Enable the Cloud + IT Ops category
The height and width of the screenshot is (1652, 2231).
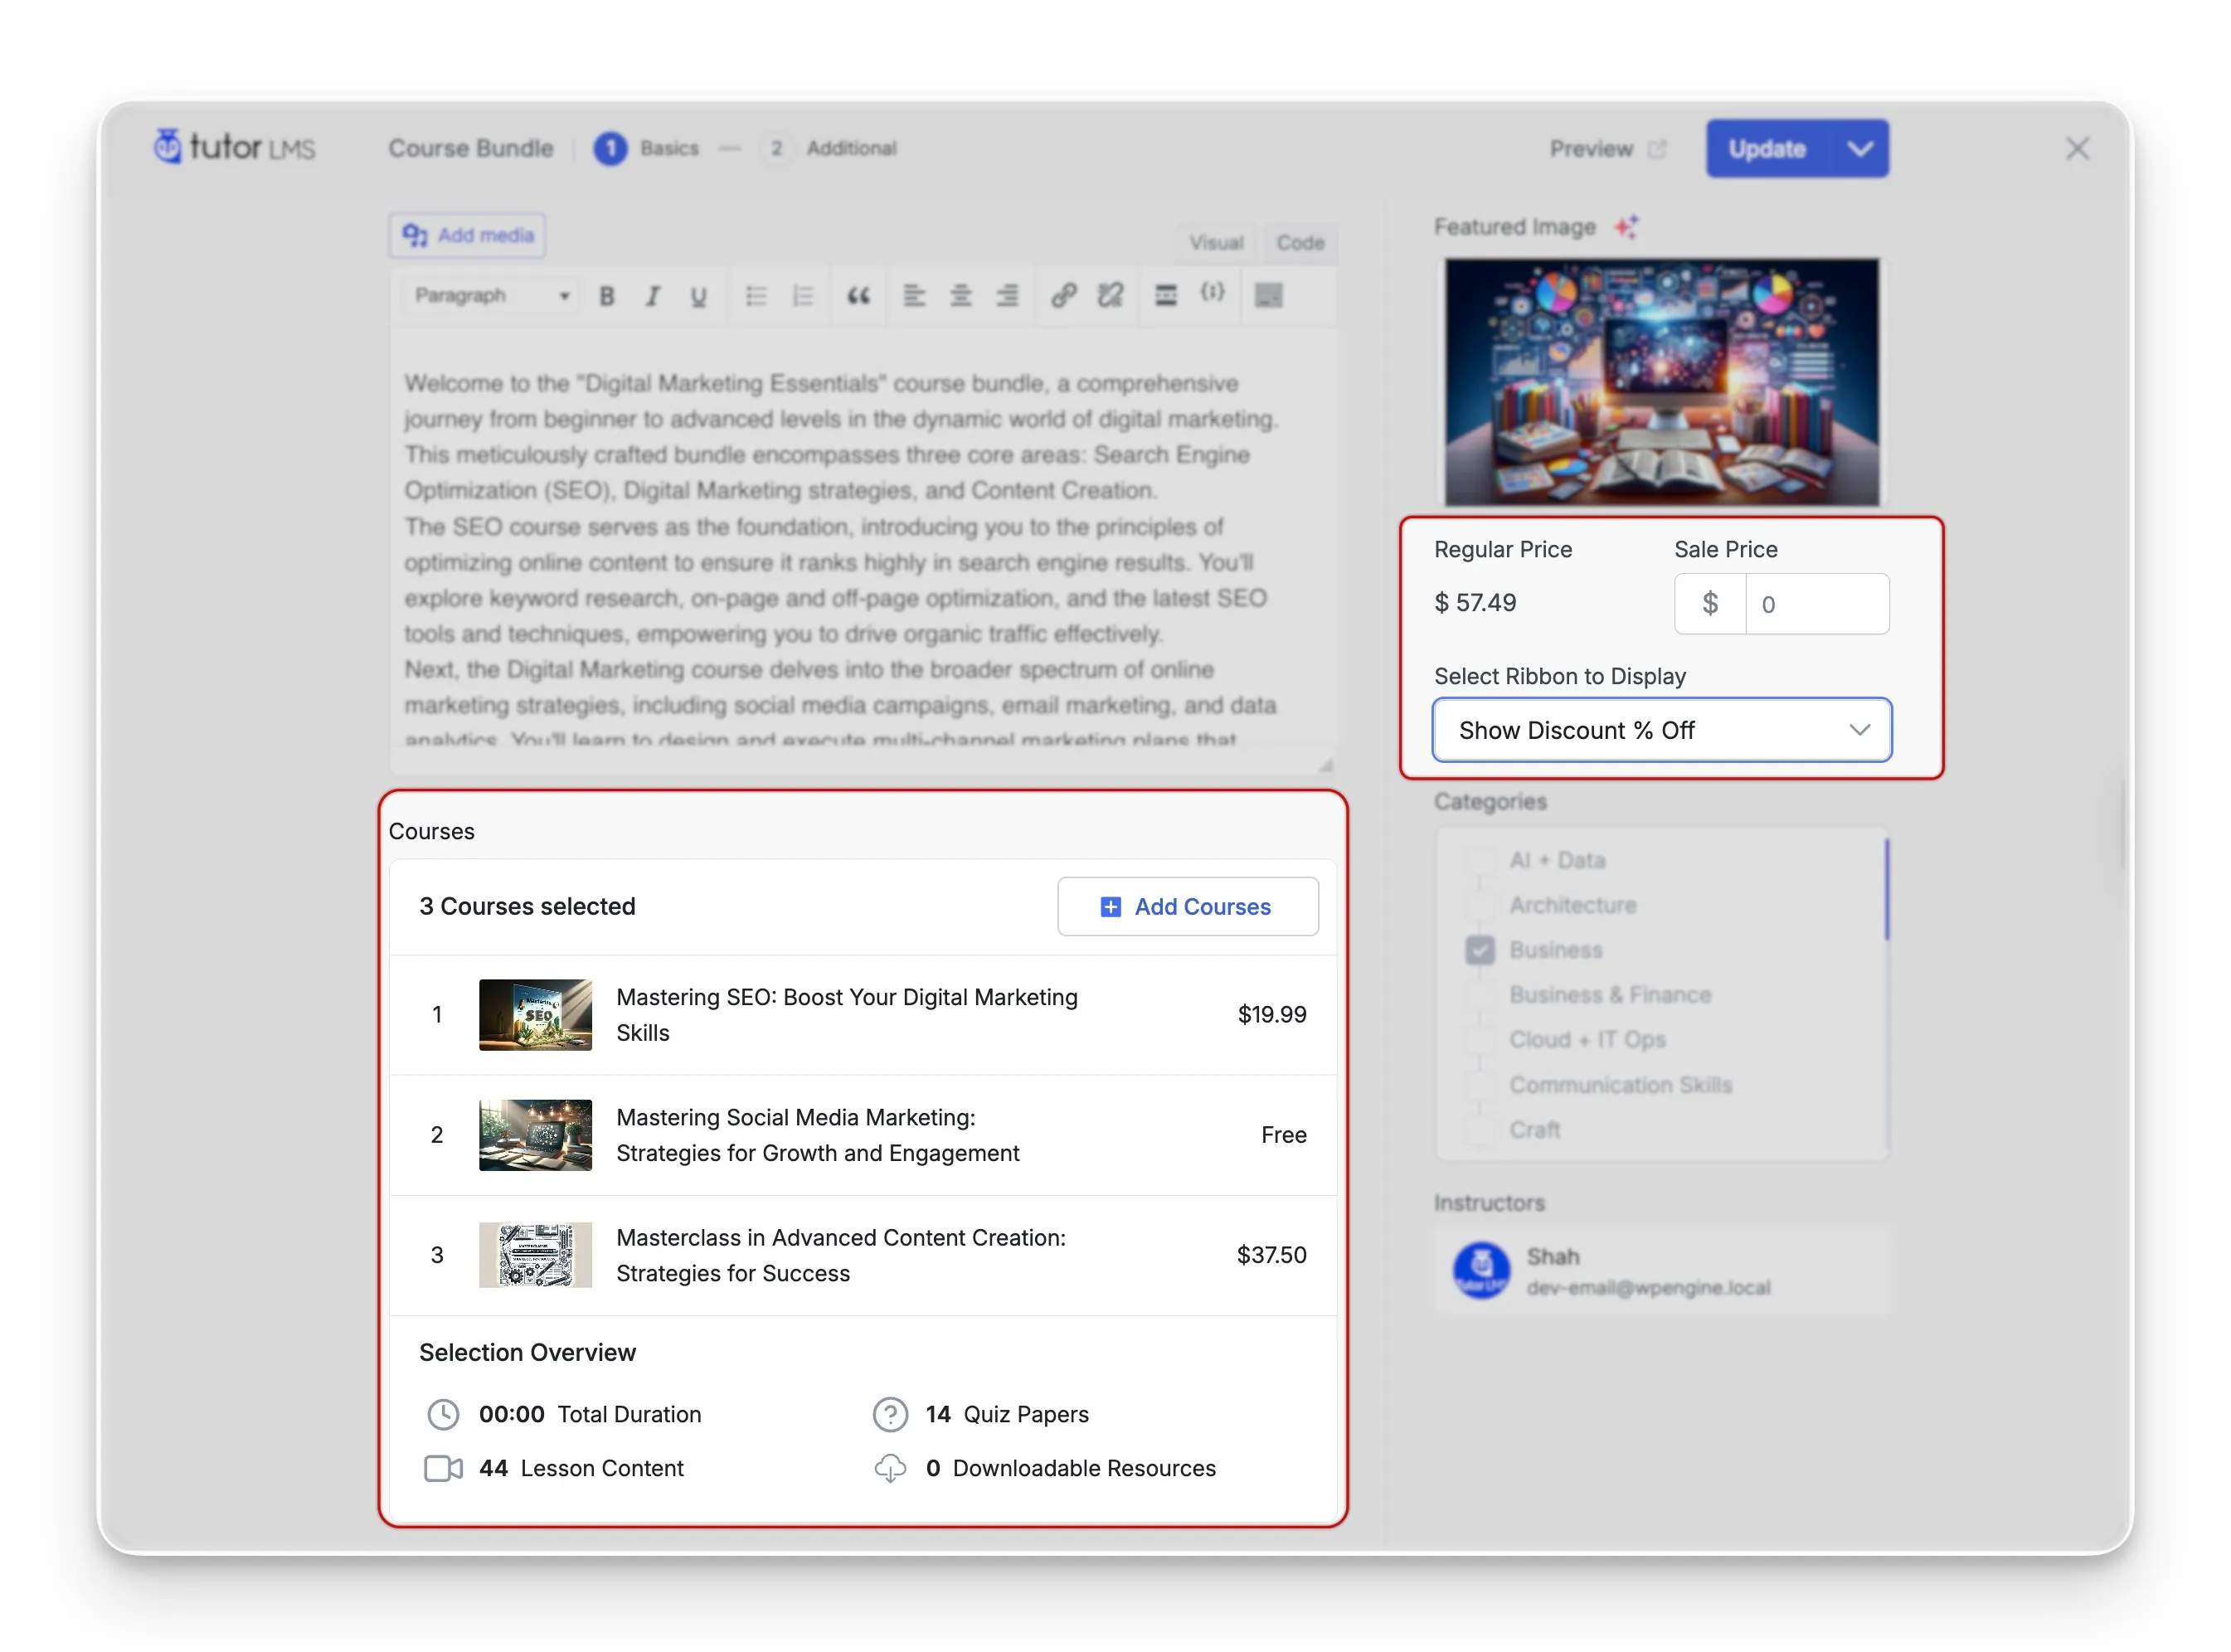(1480, 1040)
